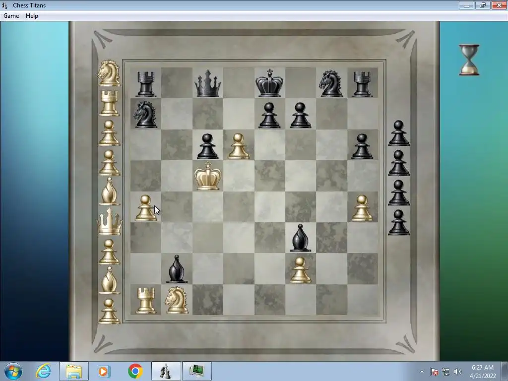Select the black bishop on f3
508x381 pixels.
300,238
